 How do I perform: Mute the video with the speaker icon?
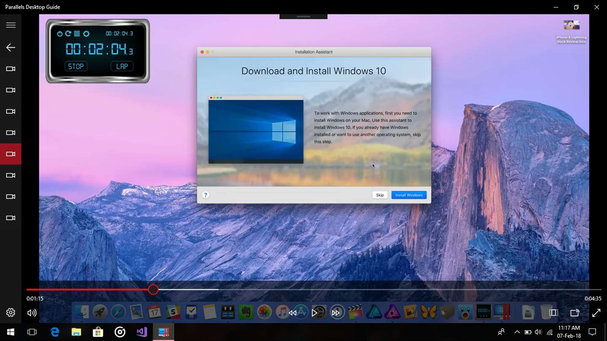[32, 313]
